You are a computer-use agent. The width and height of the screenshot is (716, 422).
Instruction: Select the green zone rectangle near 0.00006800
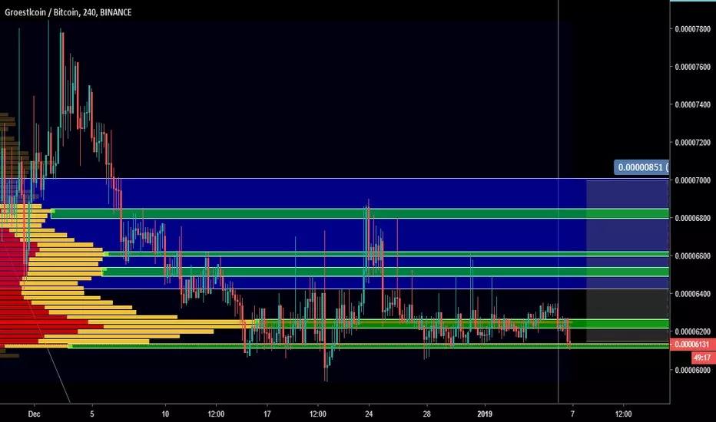coord(360,213)
